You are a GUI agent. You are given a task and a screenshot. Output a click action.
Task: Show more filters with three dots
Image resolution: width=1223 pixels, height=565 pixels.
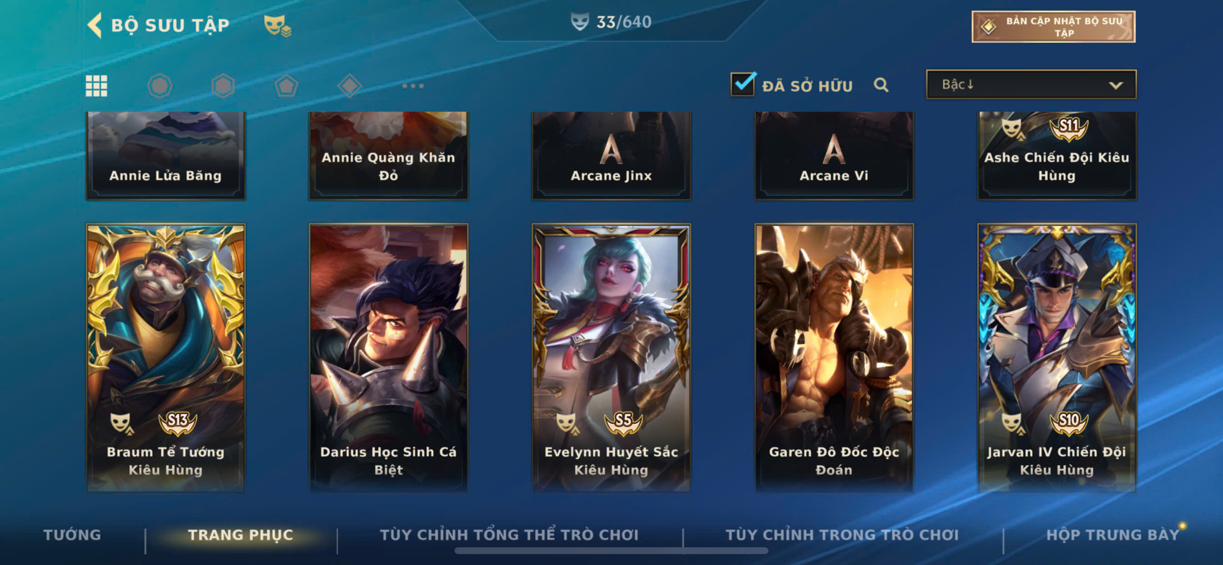413,86
